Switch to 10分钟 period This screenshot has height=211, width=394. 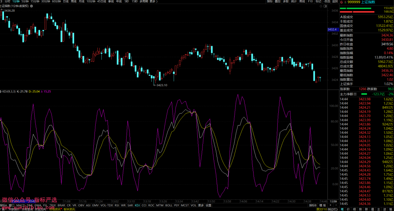tap(91, 1)
